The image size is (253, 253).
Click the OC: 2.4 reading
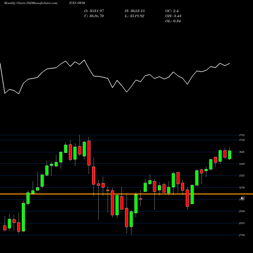(172, 11)
